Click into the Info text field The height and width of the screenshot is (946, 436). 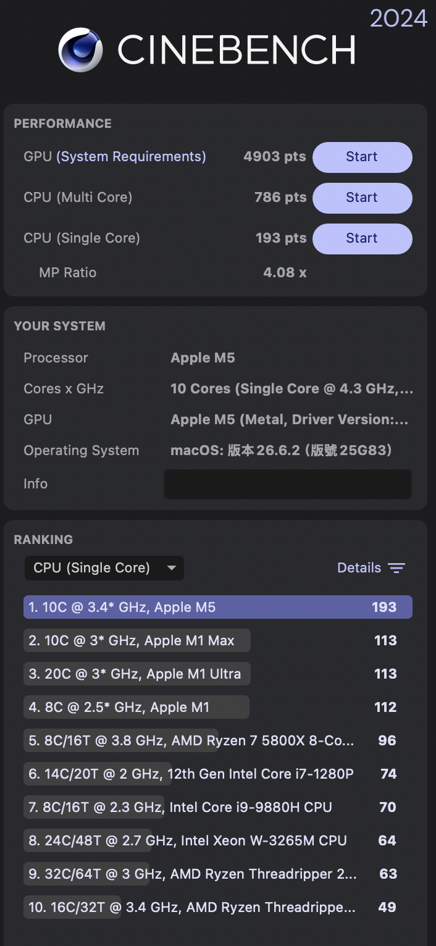[x=288, y=484]
